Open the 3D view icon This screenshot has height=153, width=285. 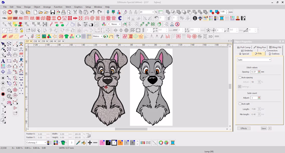pos(210,37)
